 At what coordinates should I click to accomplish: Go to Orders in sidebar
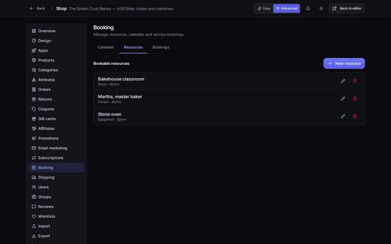pyautogui.click(x=56, y=89)
